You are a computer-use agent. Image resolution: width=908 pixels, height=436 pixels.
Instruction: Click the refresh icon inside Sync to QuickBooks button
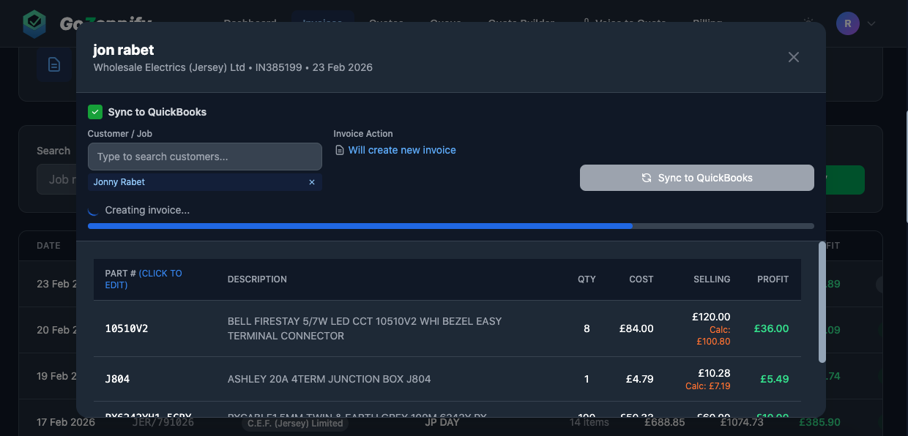647,178
